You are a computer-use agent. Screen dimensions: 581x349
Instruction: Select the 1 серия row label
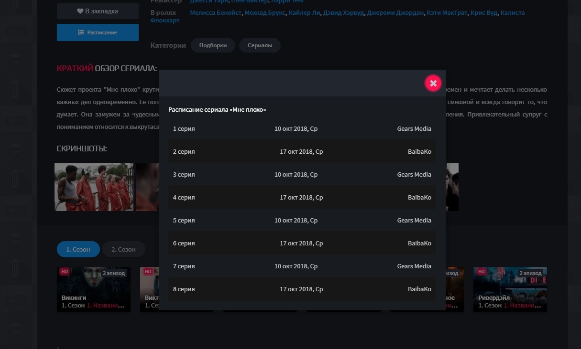pyautogui.click(x=184, y=129)
